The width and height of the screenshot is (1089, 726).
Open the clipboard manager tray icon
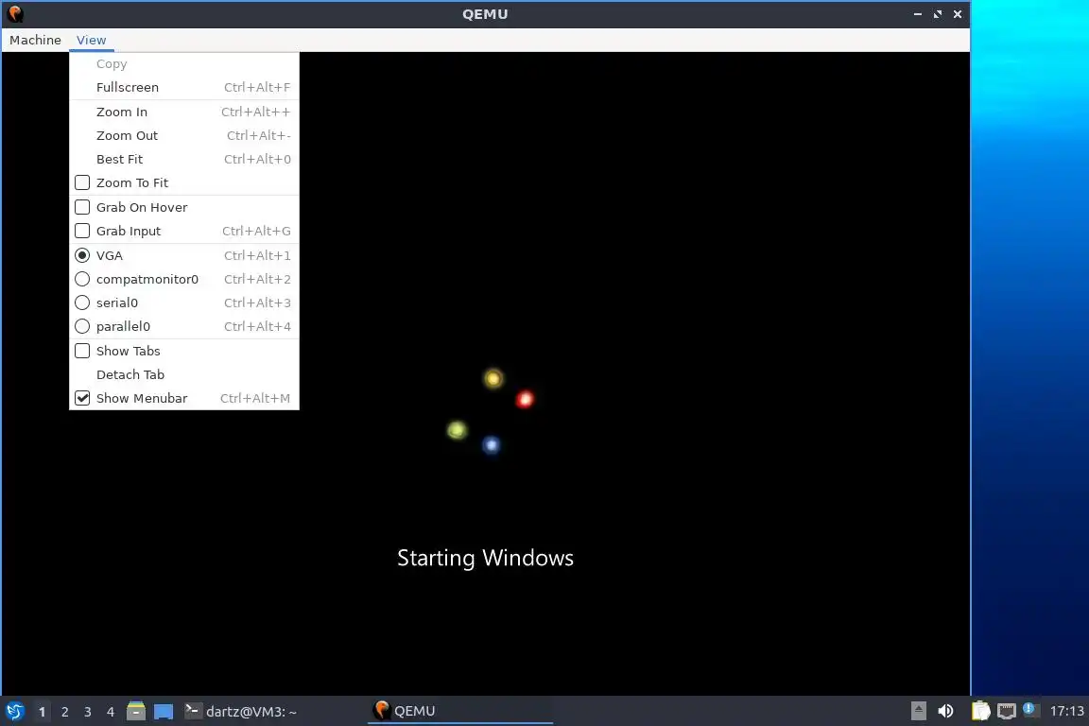(980, 711)
